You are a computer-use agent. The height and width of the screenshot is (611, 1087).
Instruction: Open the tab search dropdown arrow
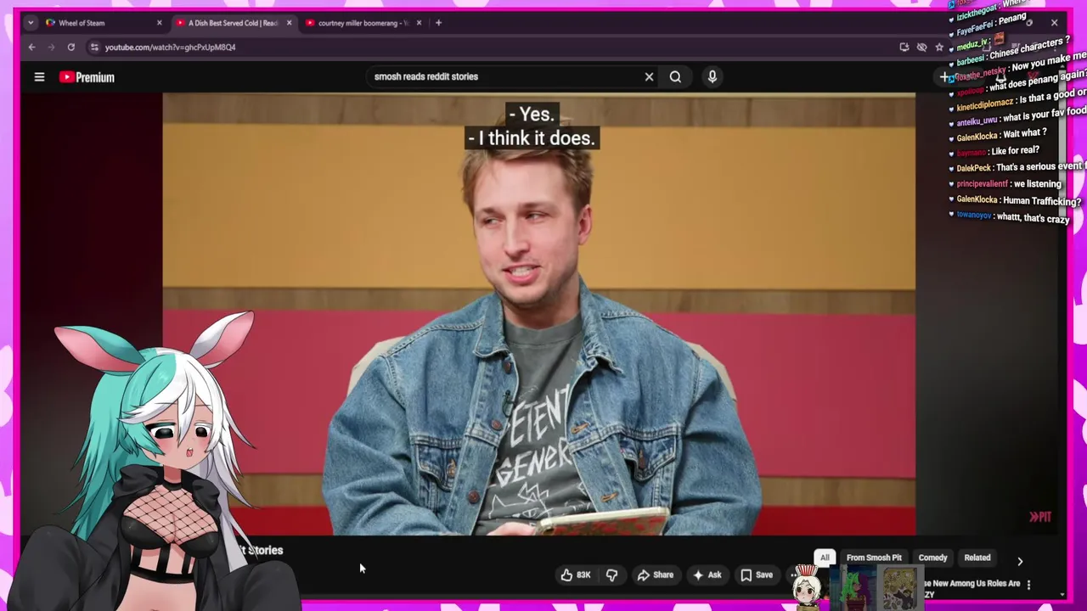(31, 23)
